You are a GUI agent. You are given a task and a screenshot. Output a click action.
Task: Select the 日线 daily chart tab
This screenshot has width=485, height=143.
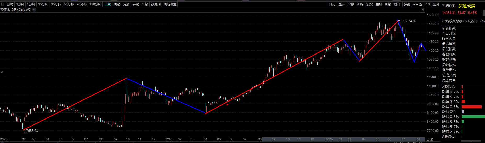click(108, 4)
